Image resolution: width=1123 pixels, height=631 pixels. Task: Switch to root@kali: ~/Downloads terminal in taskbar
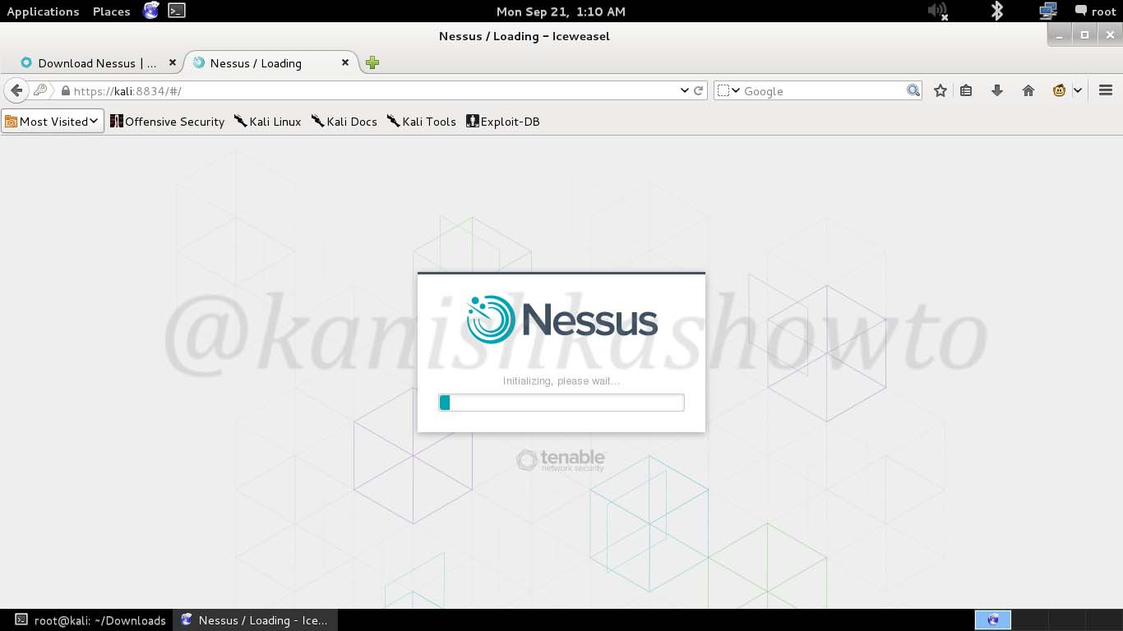pos(90,620)
